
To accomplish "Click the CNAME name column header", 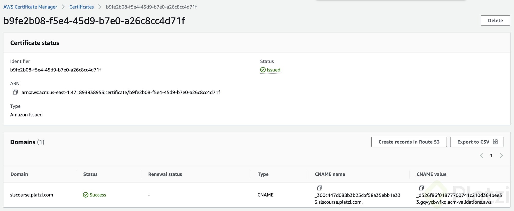I will 330,174.
